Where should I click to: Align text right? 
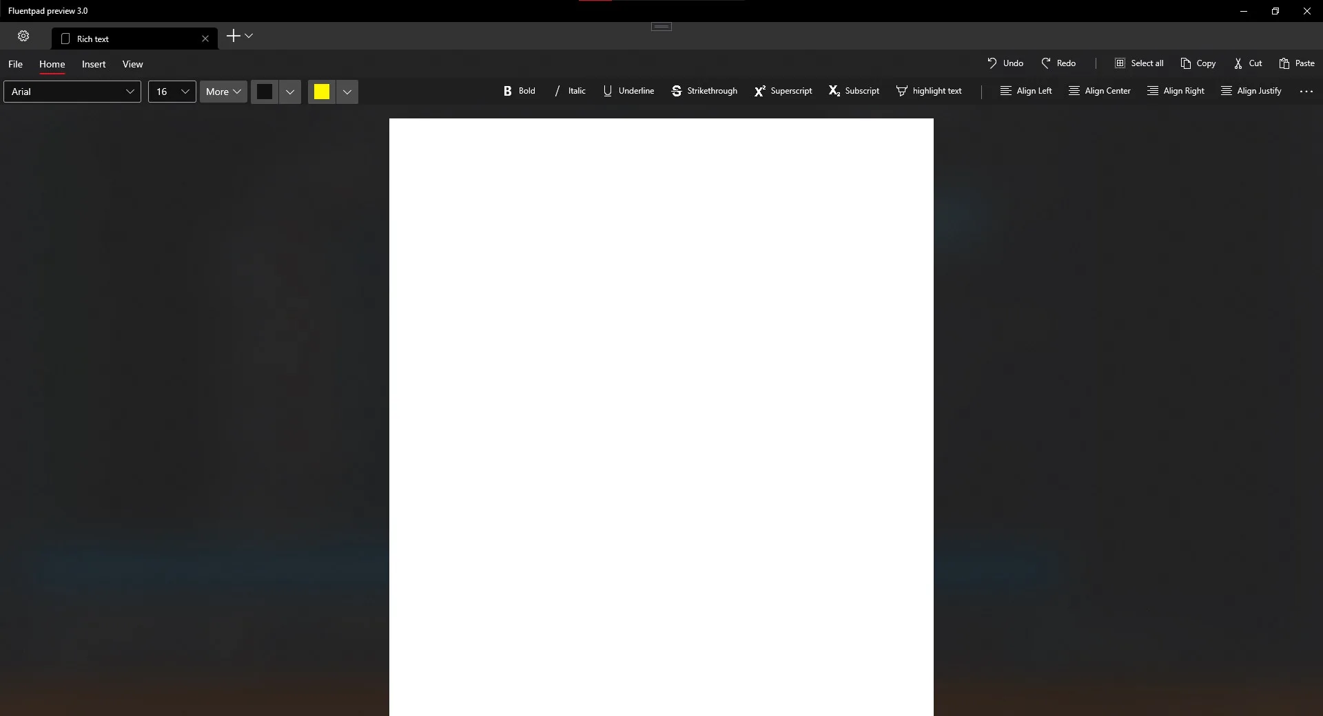click(1176, 91)
